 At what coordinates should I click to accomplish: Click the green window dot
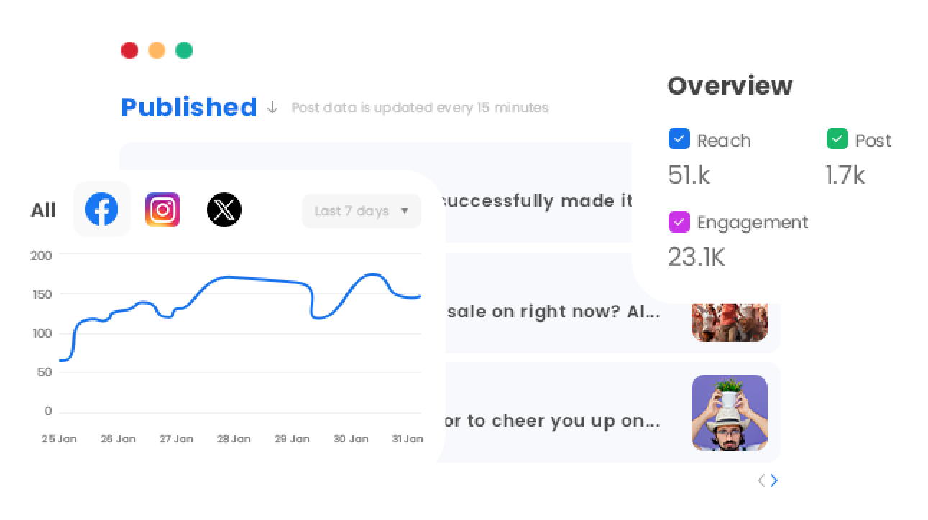184,50
